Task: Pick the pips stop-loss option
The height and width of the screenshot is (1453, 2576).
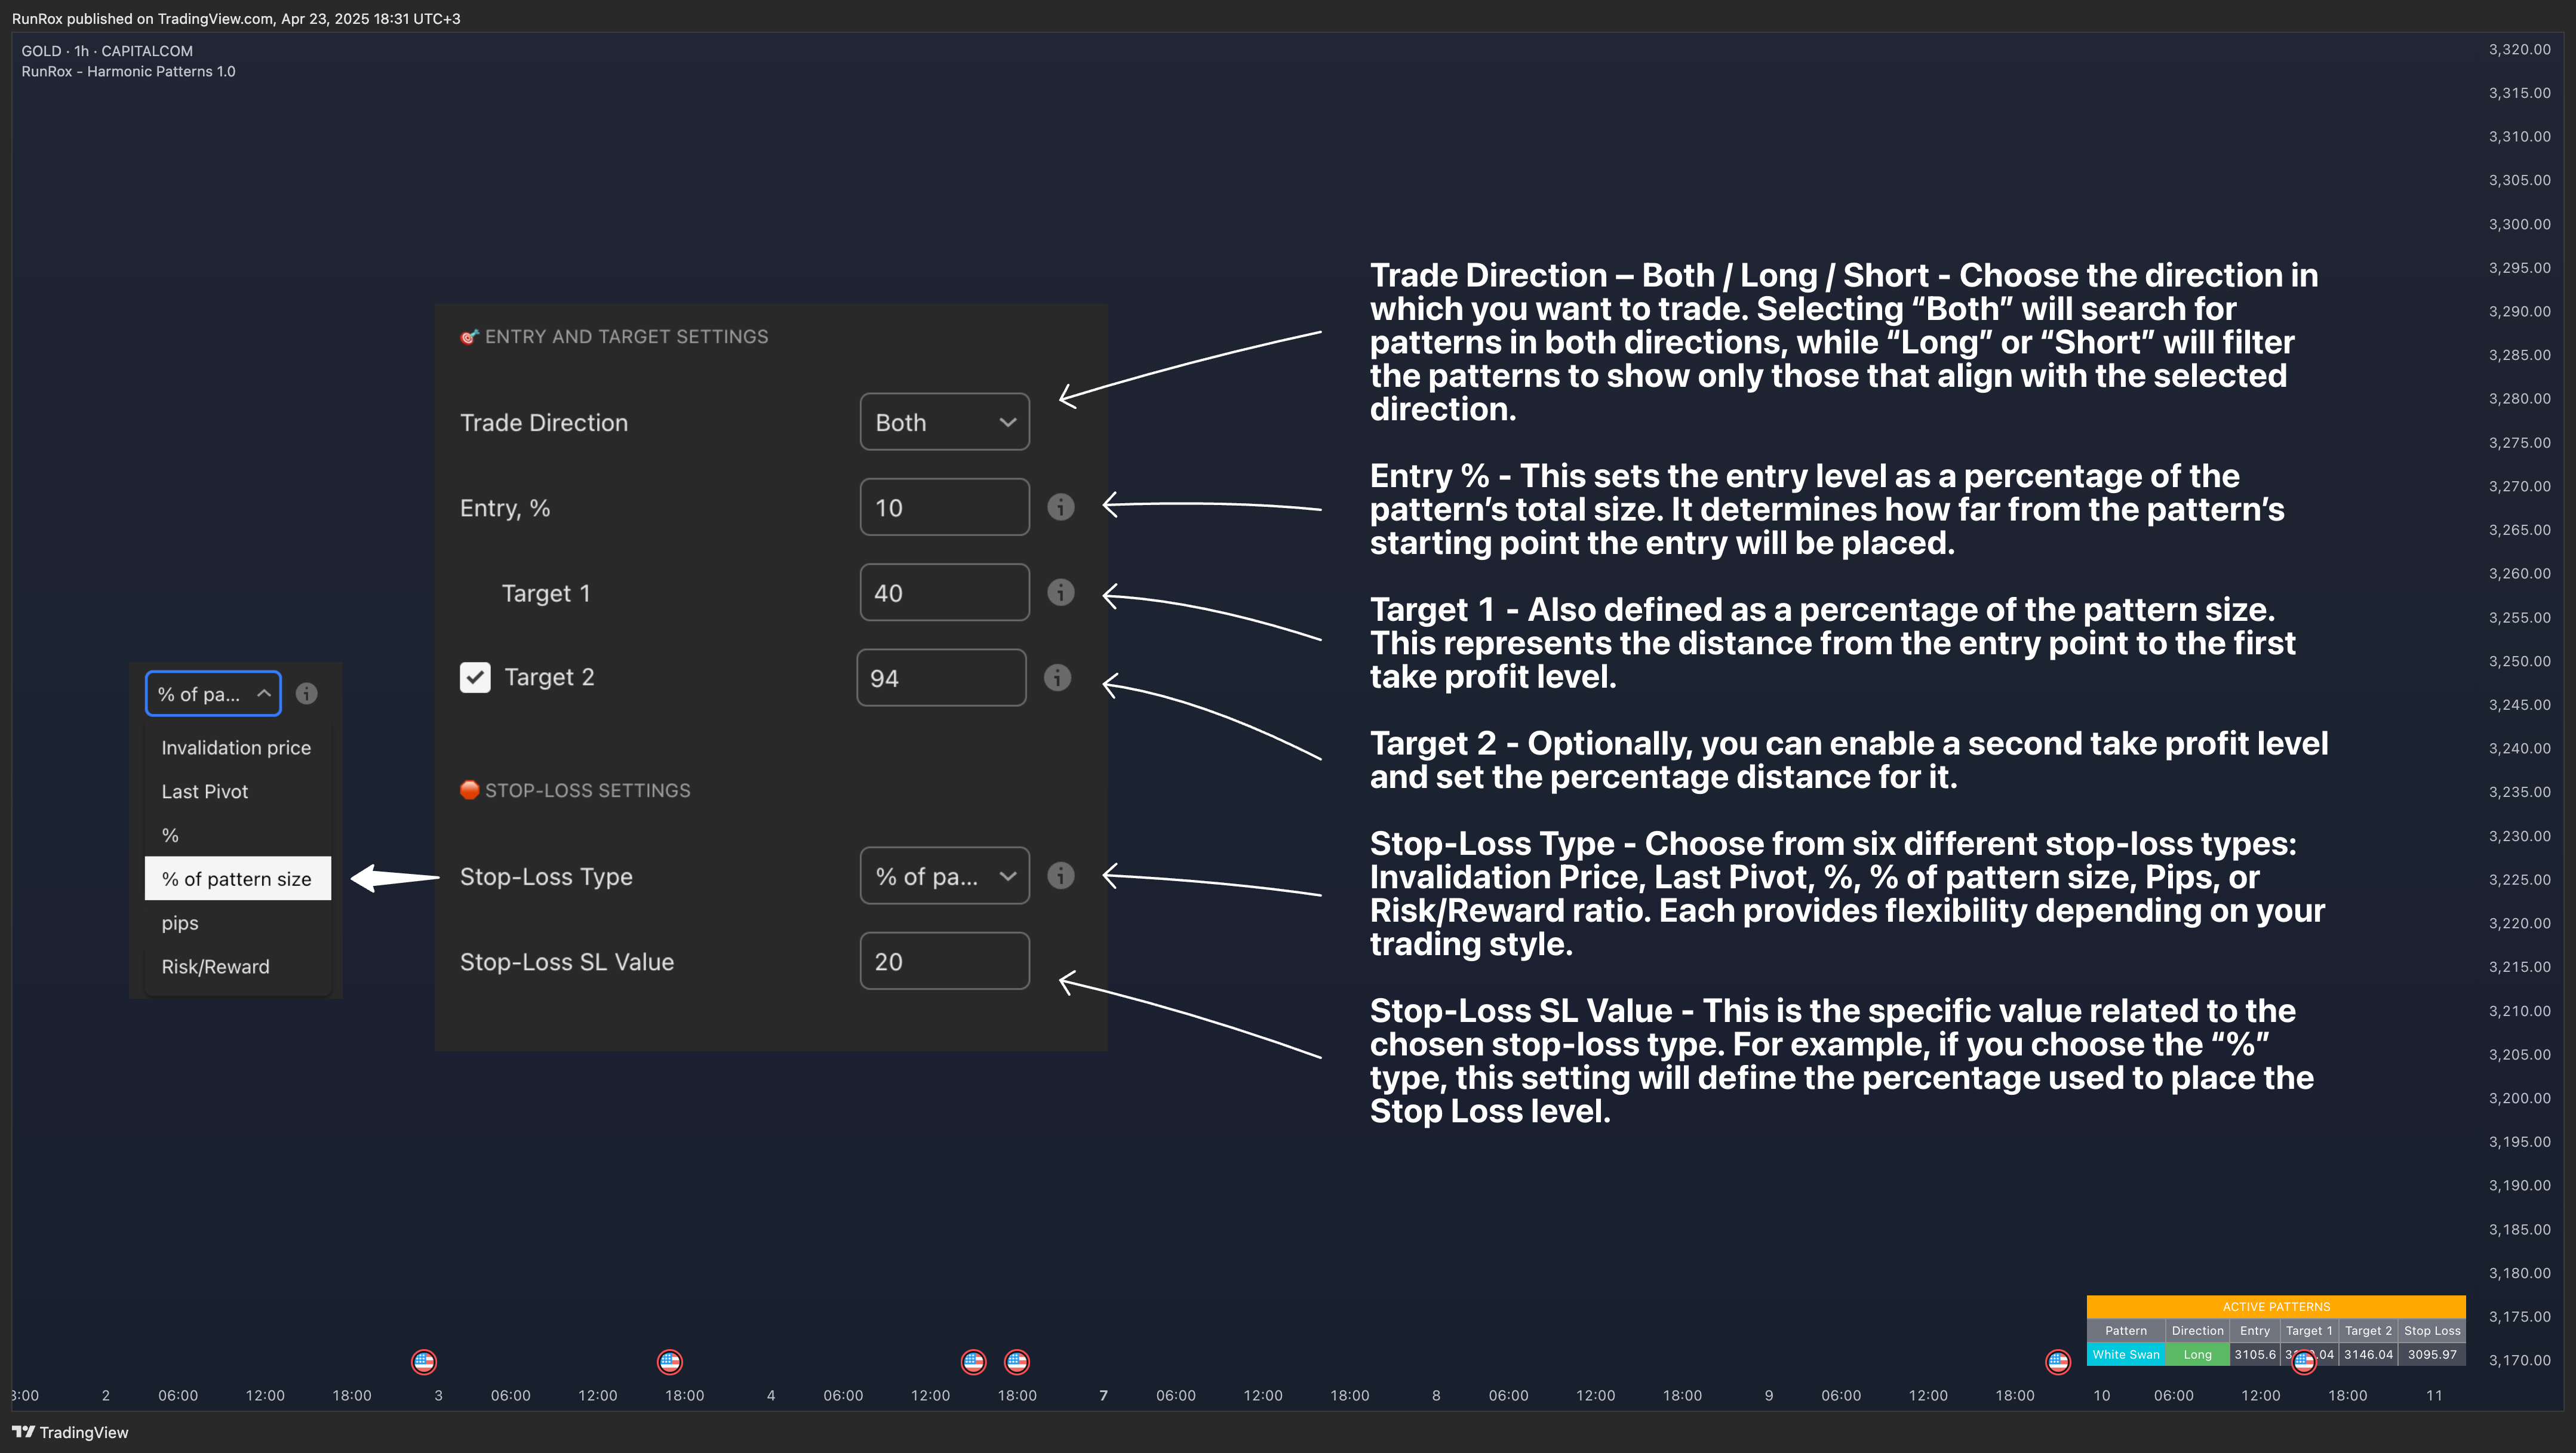Action: point(180,922)
